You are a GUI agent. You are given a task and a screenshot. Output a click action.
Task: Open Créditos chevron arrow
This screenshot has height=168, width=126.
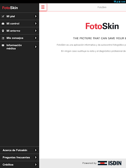click(x=36, y=164)
